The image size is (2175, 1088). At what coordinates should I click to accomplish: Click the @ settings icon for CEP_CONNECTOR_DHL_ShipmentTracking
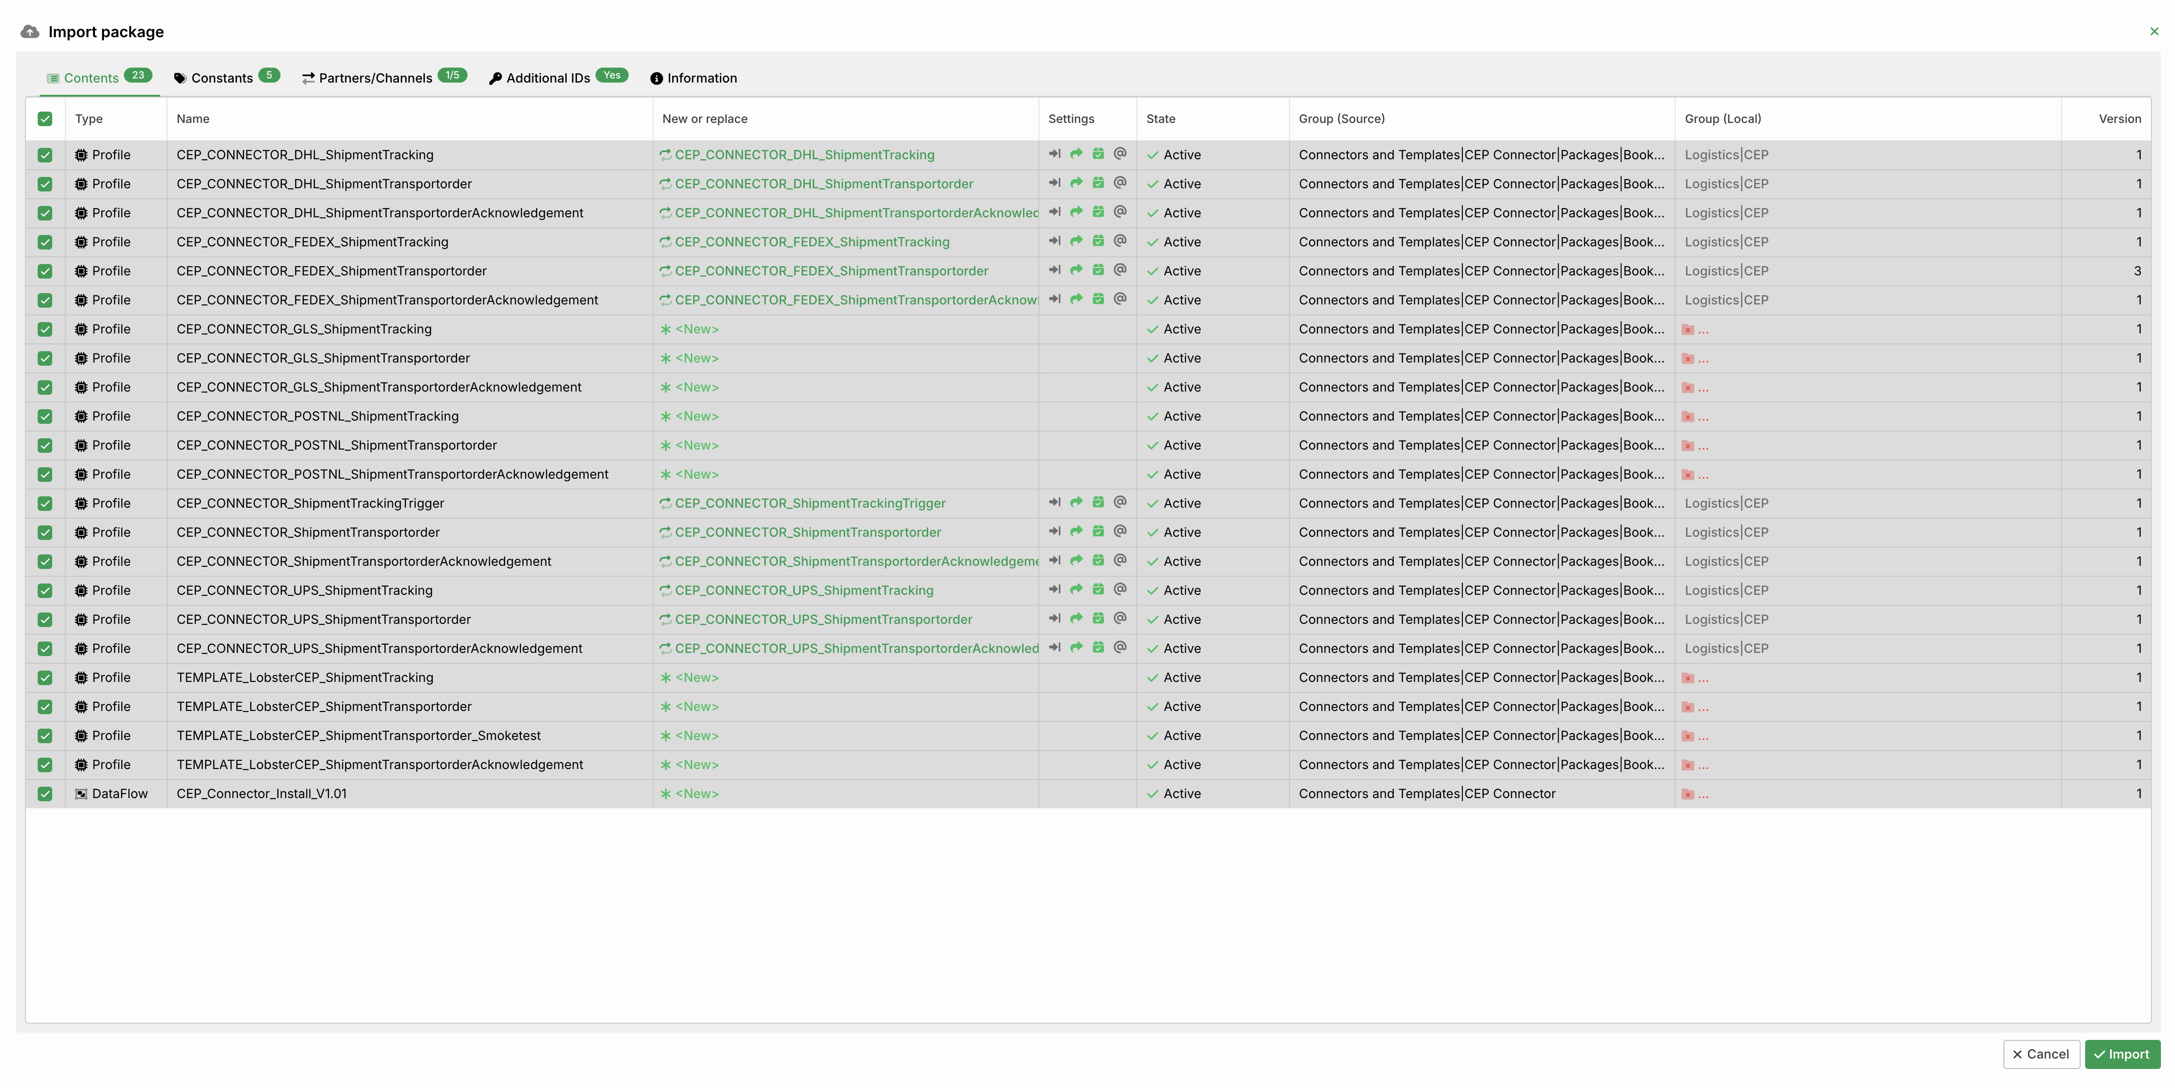1121,154
